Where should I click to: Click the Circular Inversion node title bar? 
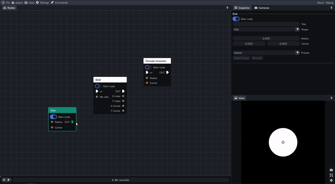(157, 61)
